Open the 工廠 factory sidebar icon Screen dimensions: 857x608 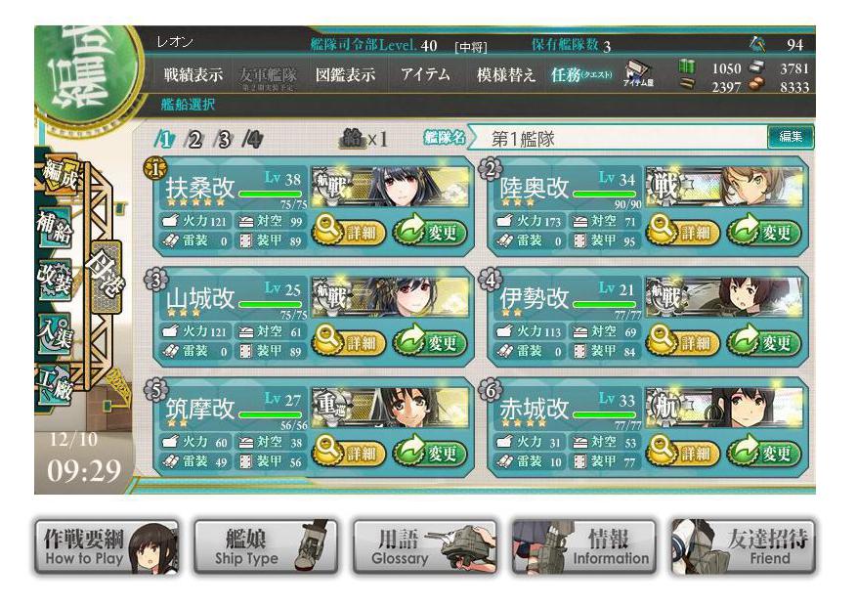point(55,384)
